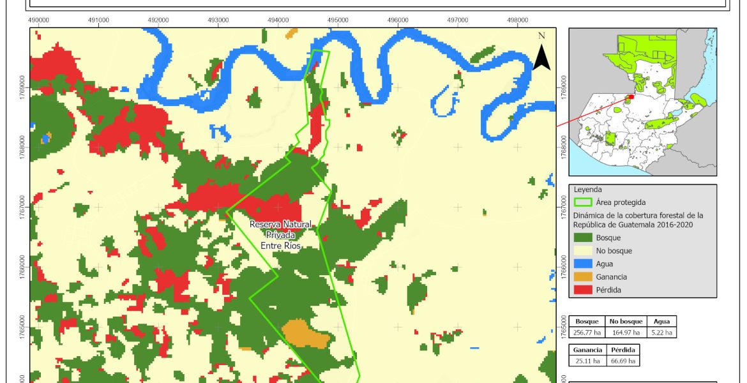Click the No bosque pale yellow swatch
The width and height of the screenshot is (747, 383).
(x=582, y=251)
